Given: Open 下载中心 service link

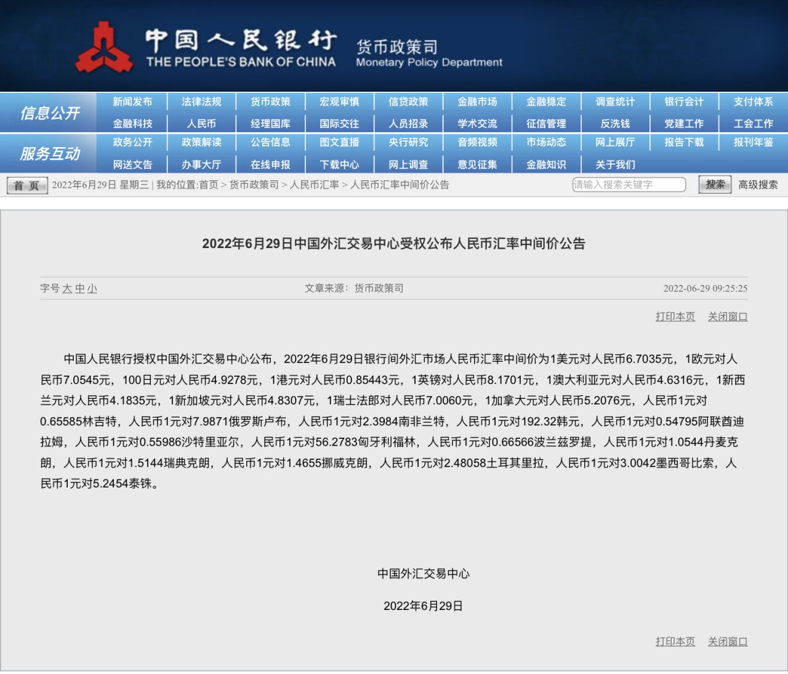Looking at the screenshot, I should pos(339,165).
